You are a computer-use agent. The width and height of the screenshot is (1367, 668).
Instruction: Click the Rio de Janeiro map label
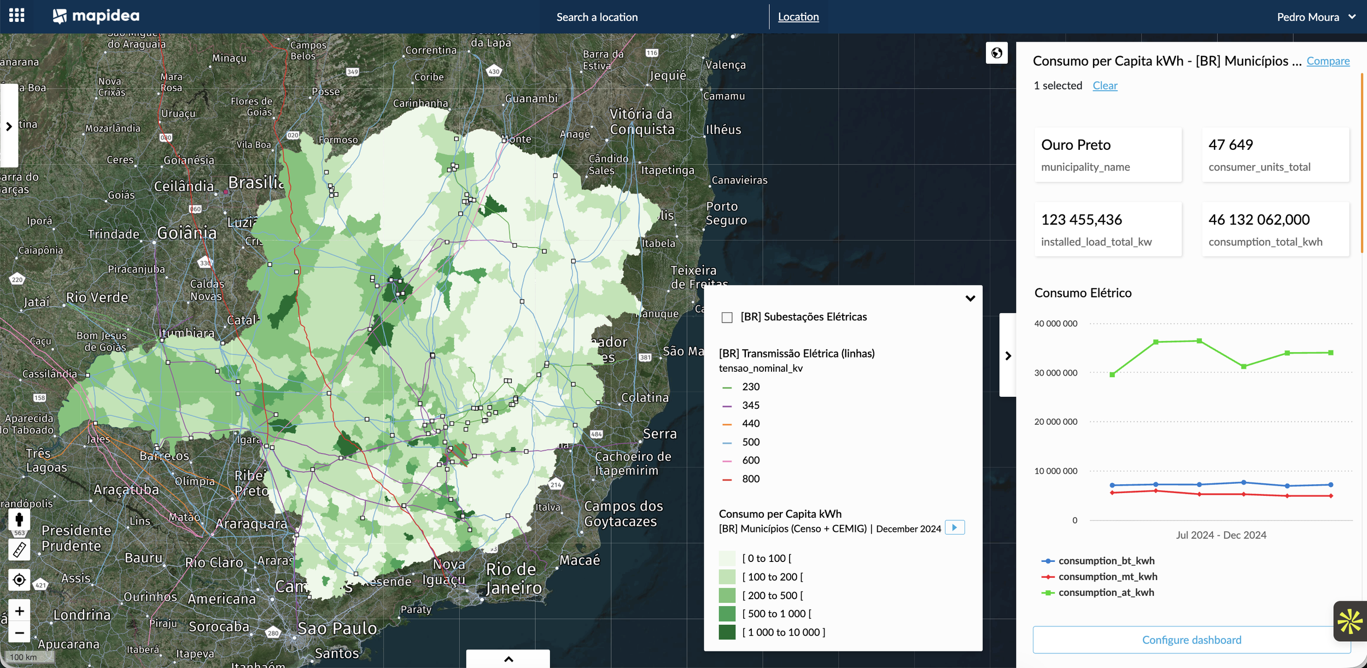pos(514,578)
